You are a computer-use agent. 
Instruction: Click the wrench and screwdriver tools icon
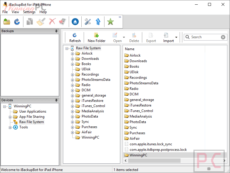click(88, 22)
